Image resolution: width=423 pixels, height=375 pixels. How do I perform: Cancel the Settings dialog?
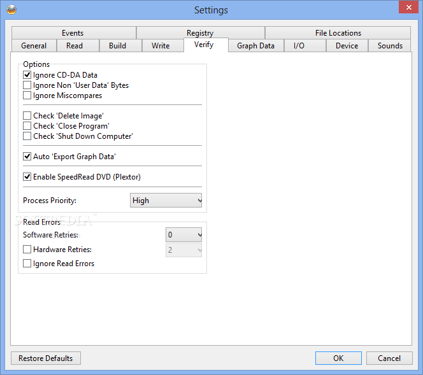click(x=389, y=358)
